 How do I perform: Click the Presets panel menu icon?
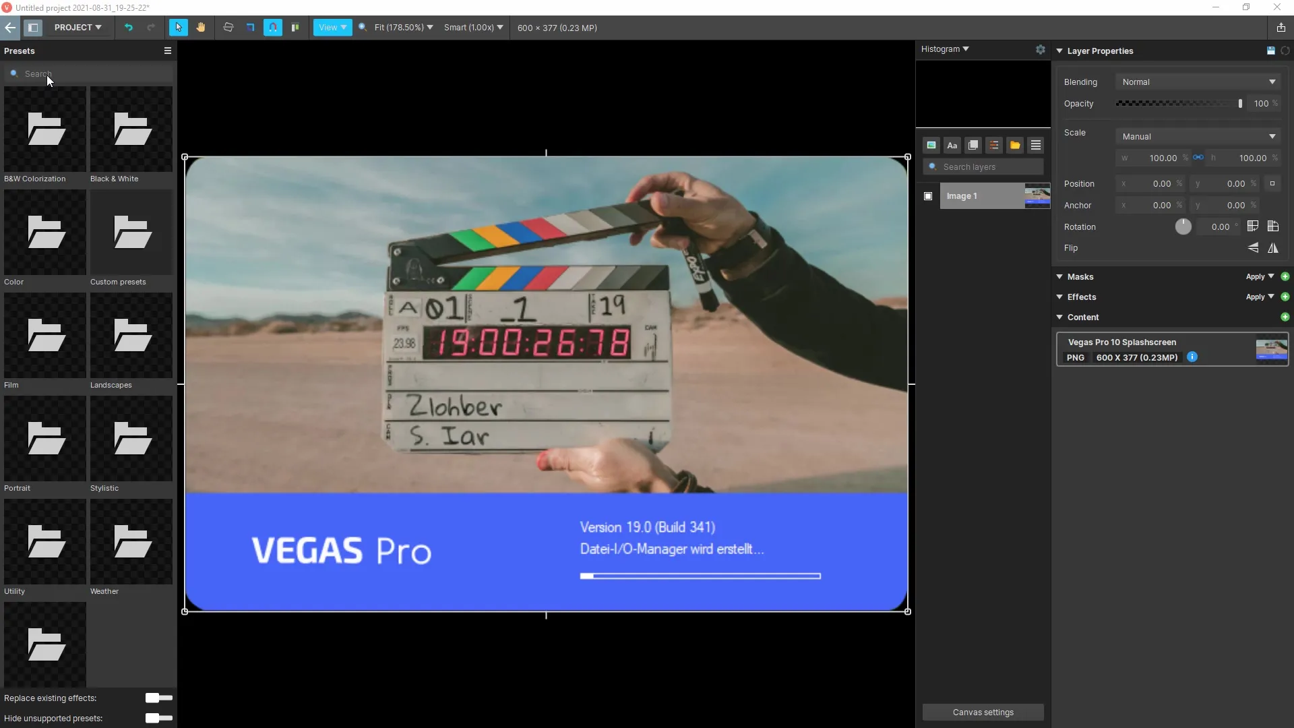[x=166, y=51]
